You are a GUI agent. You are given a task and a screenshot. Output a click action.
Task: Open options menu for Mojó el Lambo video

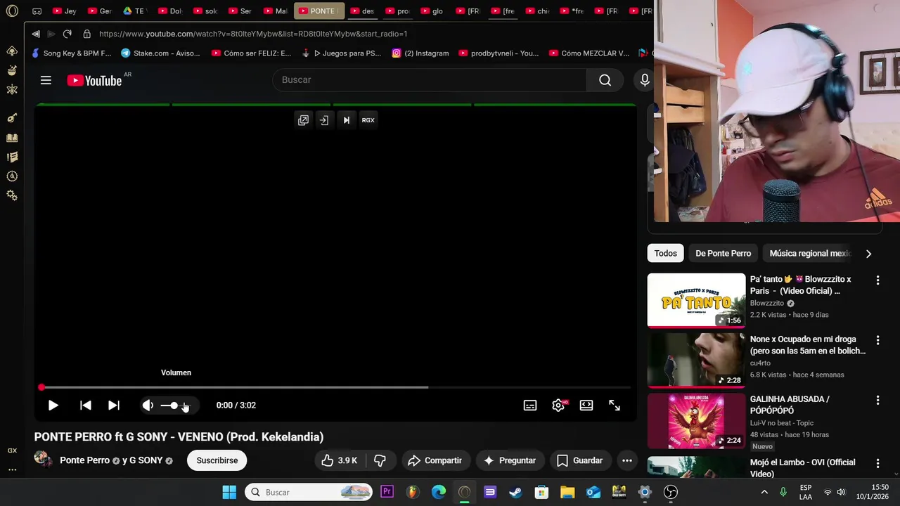[x=877, y=463]
